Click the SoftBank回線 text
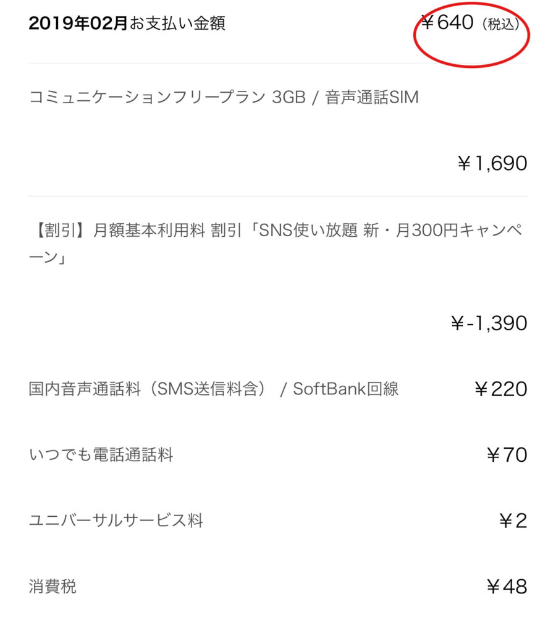Screen dimensions: 556x633 [346, 389]
